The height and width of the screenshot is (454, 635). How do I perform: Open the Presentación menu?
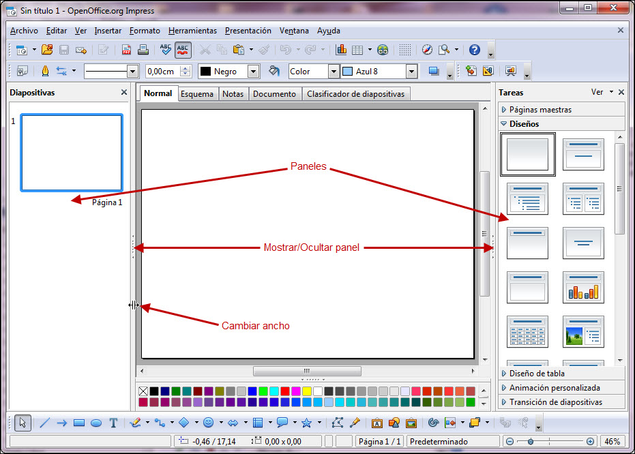(248, 31)
